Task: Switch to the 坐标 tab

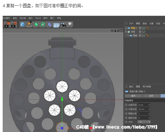Action: [151, 96]
